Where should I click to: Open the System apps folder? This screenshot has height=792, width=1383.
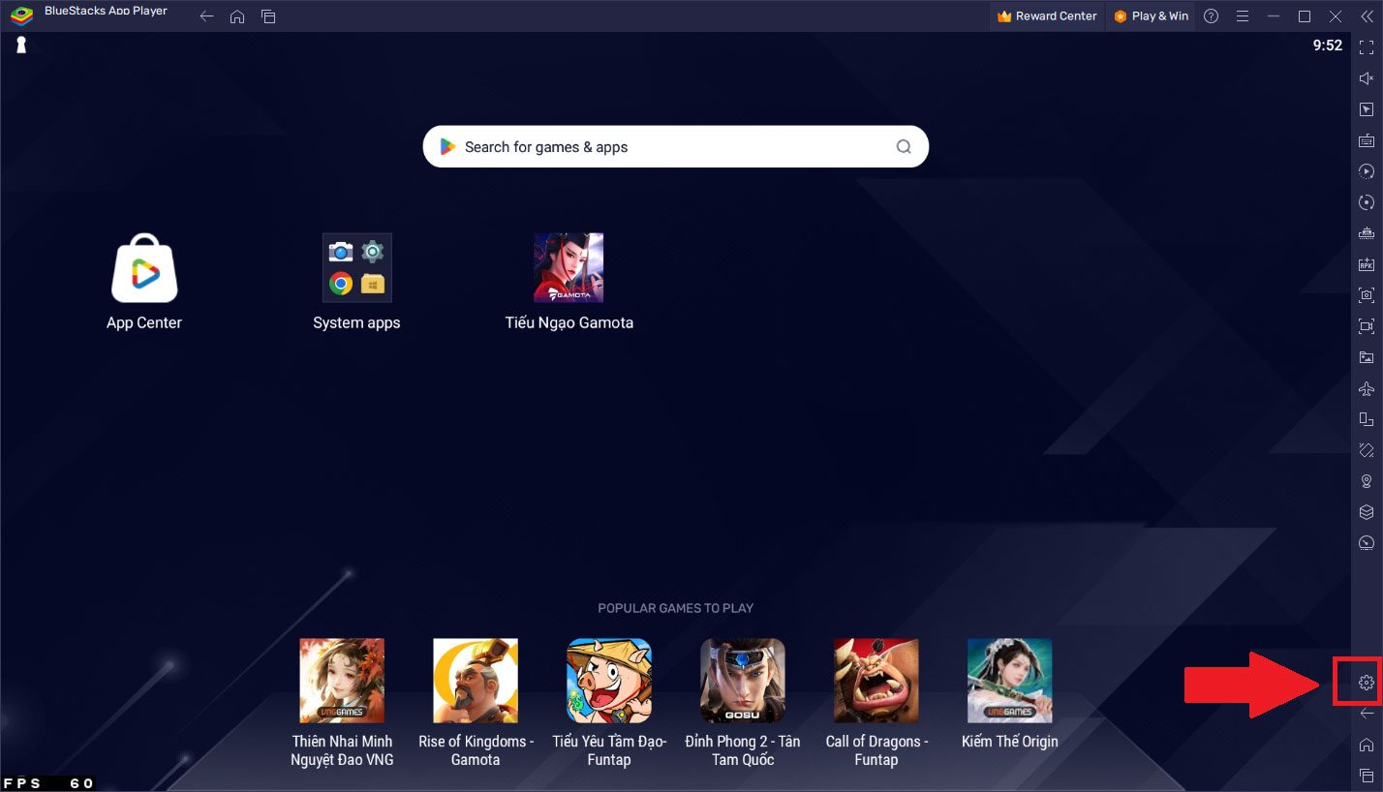tap(356, 282)
